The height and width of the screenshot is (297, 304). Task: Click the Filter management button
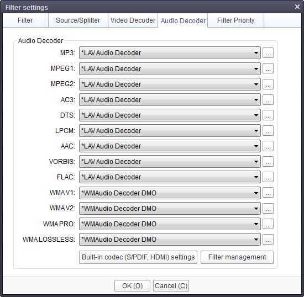pos(237,257)
